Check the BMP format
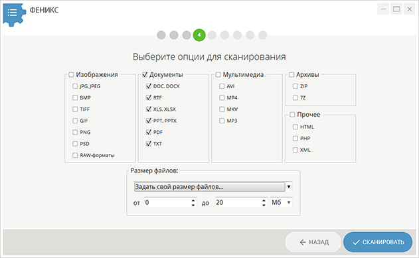 (x=75, y=97)
